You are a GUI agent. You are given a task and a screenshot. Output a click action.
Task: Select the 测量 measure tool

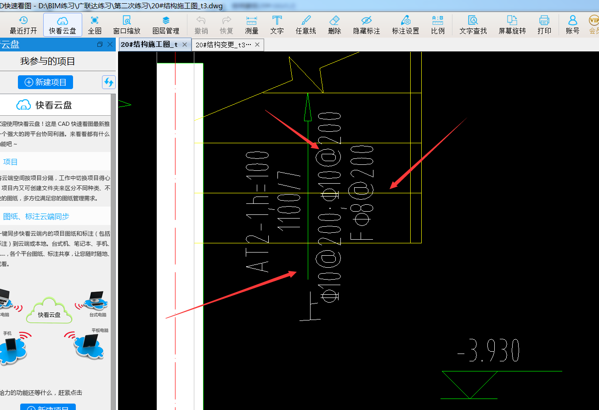(x=252, y=25)
